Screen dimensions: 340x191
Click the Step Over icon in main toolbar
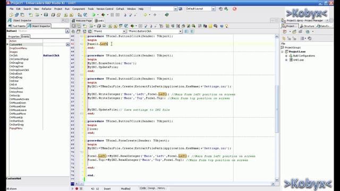(x=130, y=15)
